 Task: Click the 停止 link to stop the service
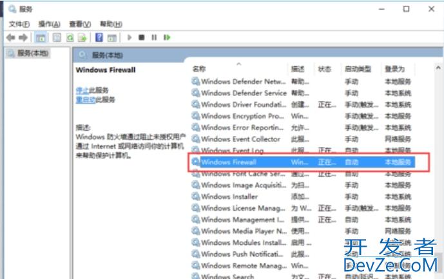pyautogui.click(x=82, y=90)
